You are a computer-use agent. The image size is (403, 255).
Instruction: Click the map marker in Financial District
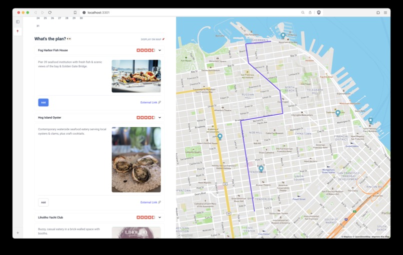337,113
